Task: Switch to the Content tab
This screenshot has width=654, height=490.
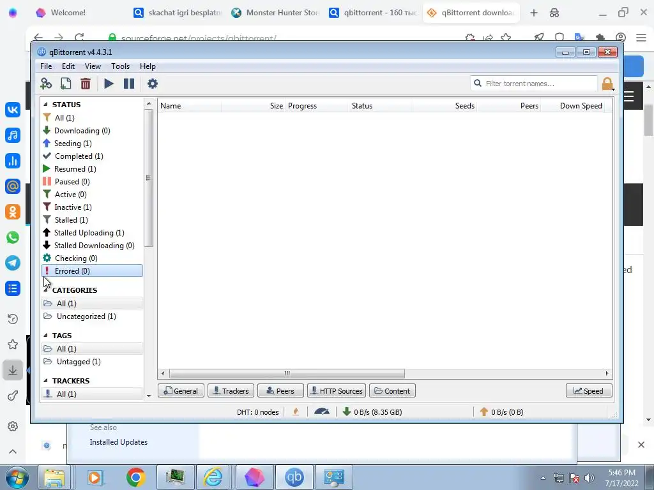Action: pyautogui.click(x=392, y=391)
